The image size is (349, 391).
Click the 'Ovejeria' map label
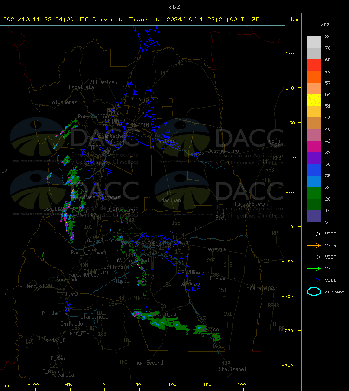214,250
